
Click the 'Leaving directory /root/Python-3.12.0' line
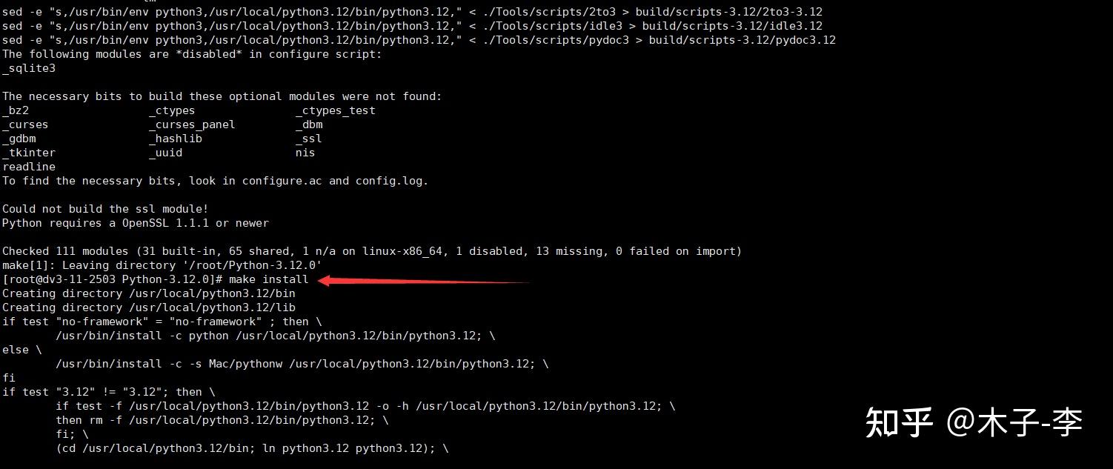point(162,265)
